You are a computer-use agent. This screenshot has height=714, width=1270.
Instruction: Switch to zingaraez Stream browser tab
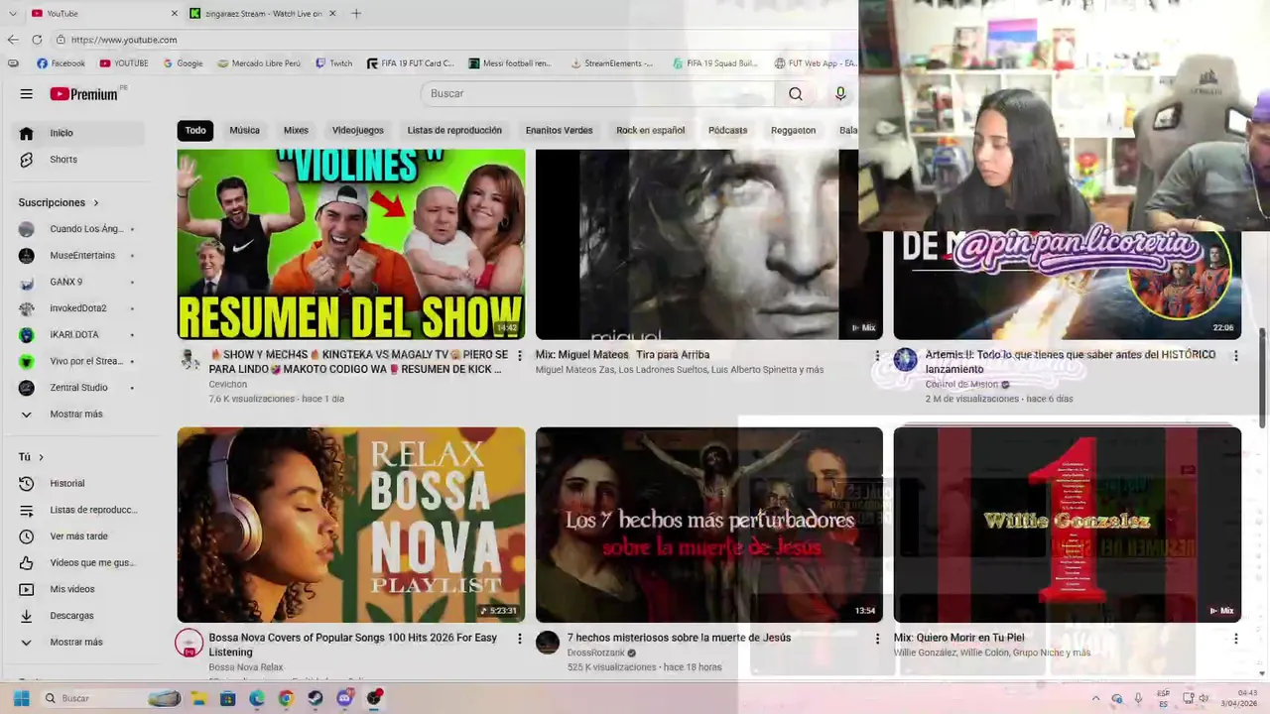[x=263, y=13]
